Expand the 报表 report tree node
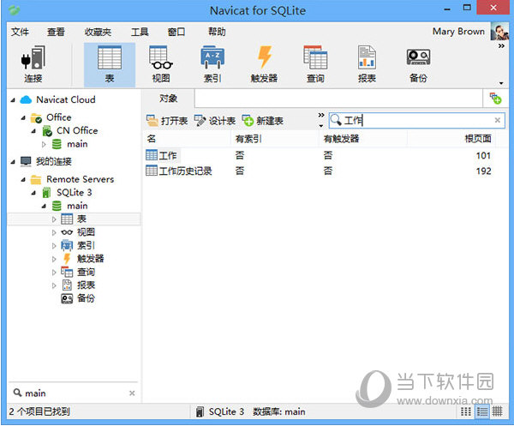This screenshot has height=426, width=514. (54, 285)
